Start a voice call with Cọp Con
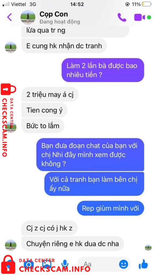Screen dimensions: 154x275 (x=122, y=17)
